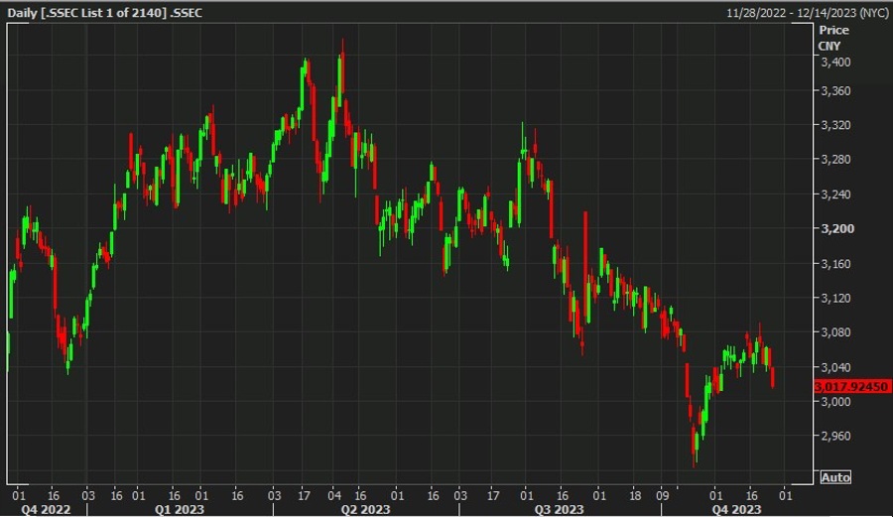Image resolution: width=893 pixels, height=517 pixels.
Task: Click the 'Q2 2023' quarter label
Action: click(365, 509)
